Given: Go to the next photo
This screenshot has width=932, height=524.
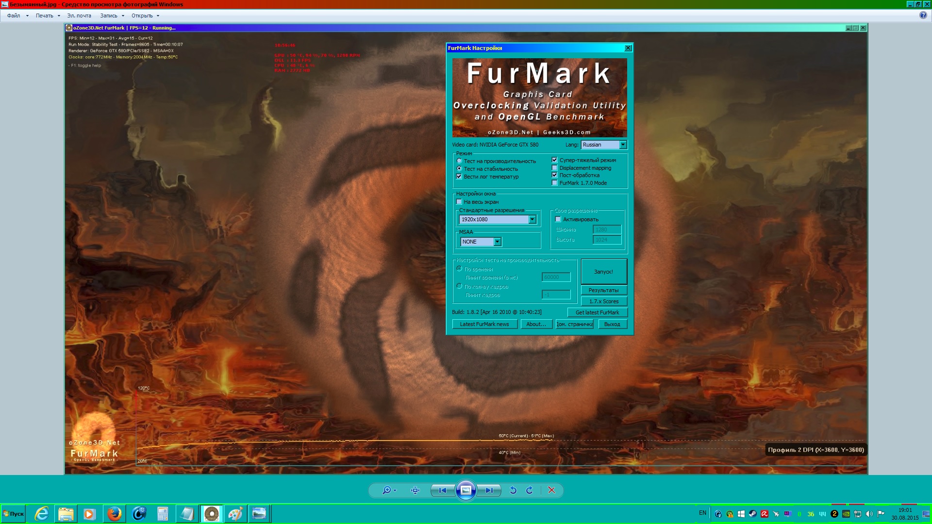Looking at the screenshot, I should [x=489, y=491].
